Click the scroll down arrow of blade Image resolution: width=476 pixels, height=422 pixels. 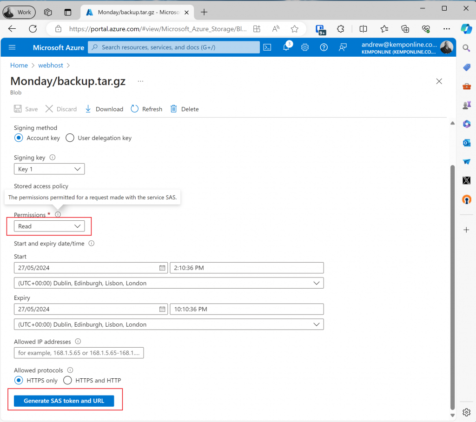tap(452, 415)
